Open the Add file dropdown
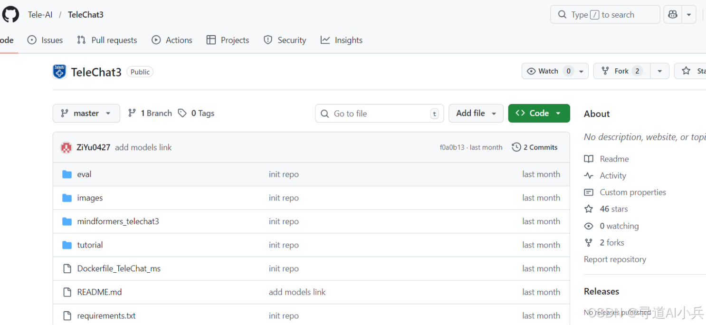Screen dimensions: 706x325 pyautogui.click(x=476, y=113)
